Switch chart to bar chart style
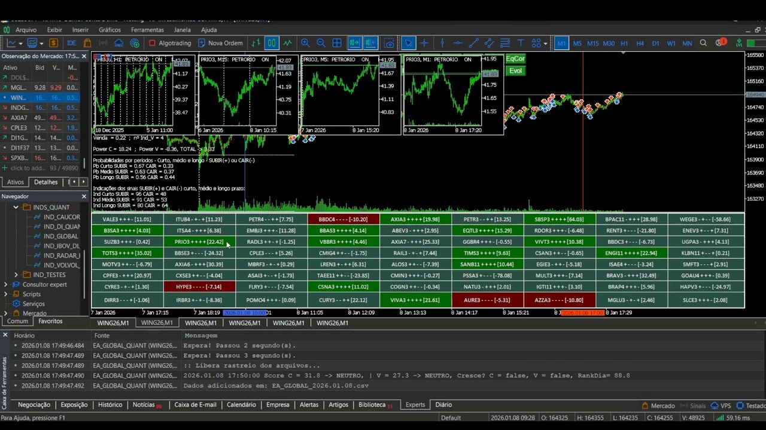This screenshot has width=766, height=430. [x=256, y=43]
